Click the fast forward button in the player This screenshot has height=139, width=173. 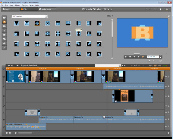point(138,57)
